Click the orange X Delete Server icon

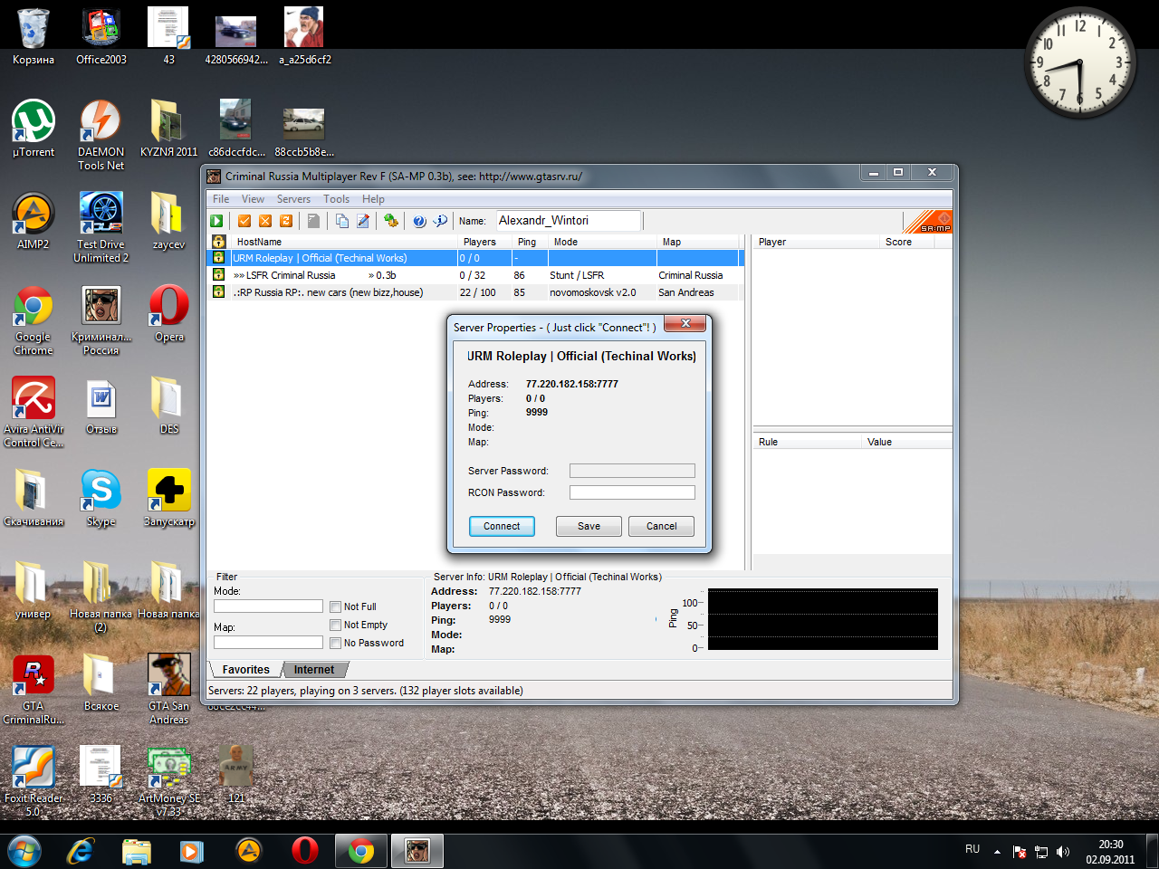pos(265,221)
